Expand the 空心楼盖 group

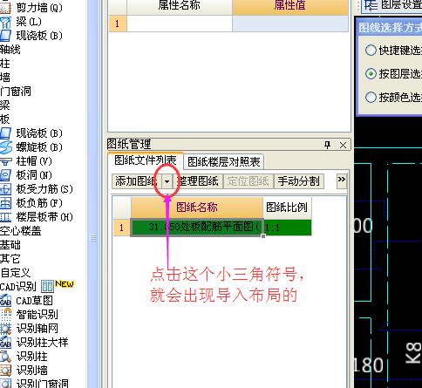[21, 231]
